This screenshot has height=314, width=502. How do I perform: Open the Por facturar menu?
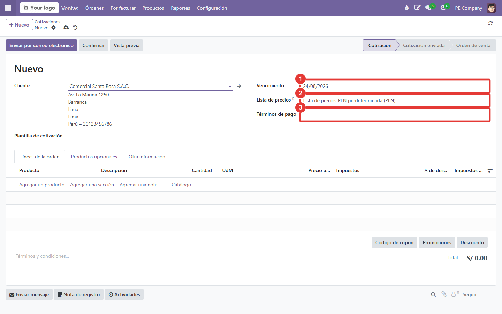click(x=123, y=8)
